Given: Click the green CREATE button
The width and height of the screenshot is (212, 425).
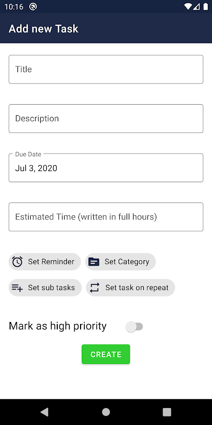Looking at the screenshot, I should click(x=106, y=354).
